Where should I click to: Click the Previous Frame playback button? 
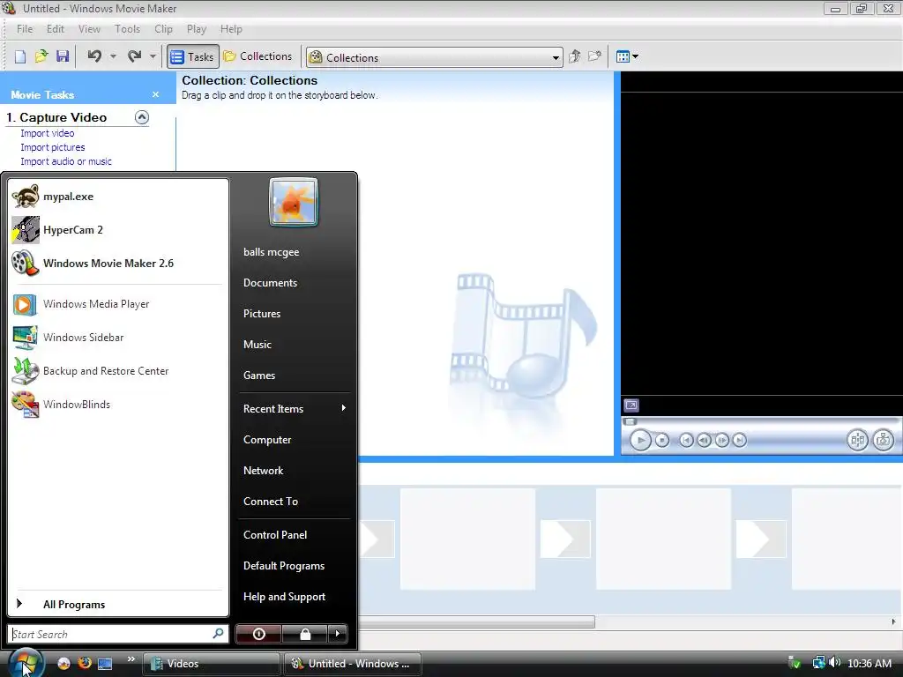tap(704, 441)
